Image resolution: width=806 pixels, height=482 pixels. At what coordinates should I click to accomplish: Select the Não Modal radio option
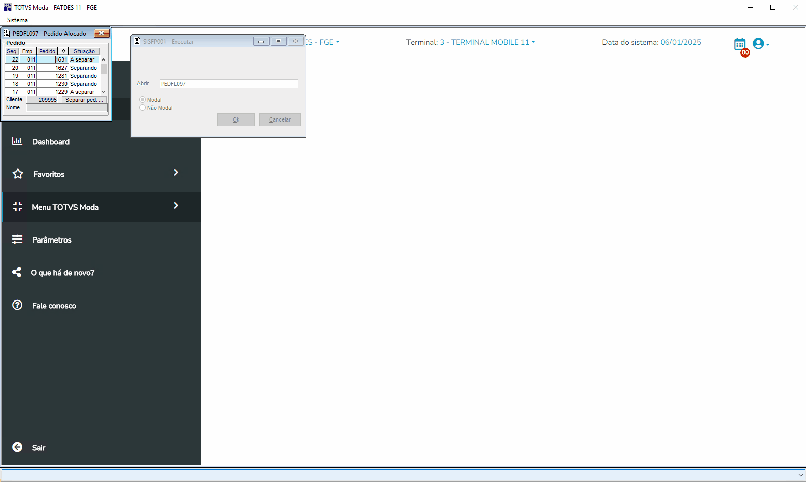pos(142,108)
